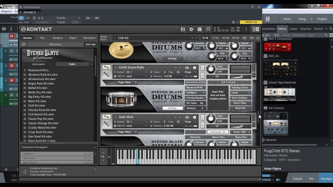
Task: Select Multis tab in Steven Slate library
Action: (72, 64)
